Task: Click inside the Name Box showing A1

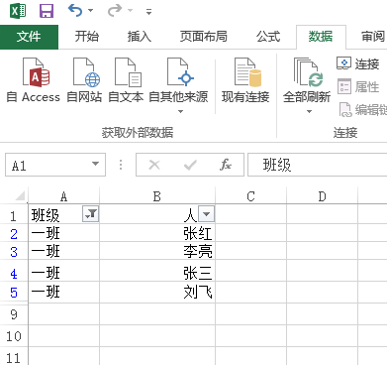Action: pyautogui.click(x=47, y=165)
